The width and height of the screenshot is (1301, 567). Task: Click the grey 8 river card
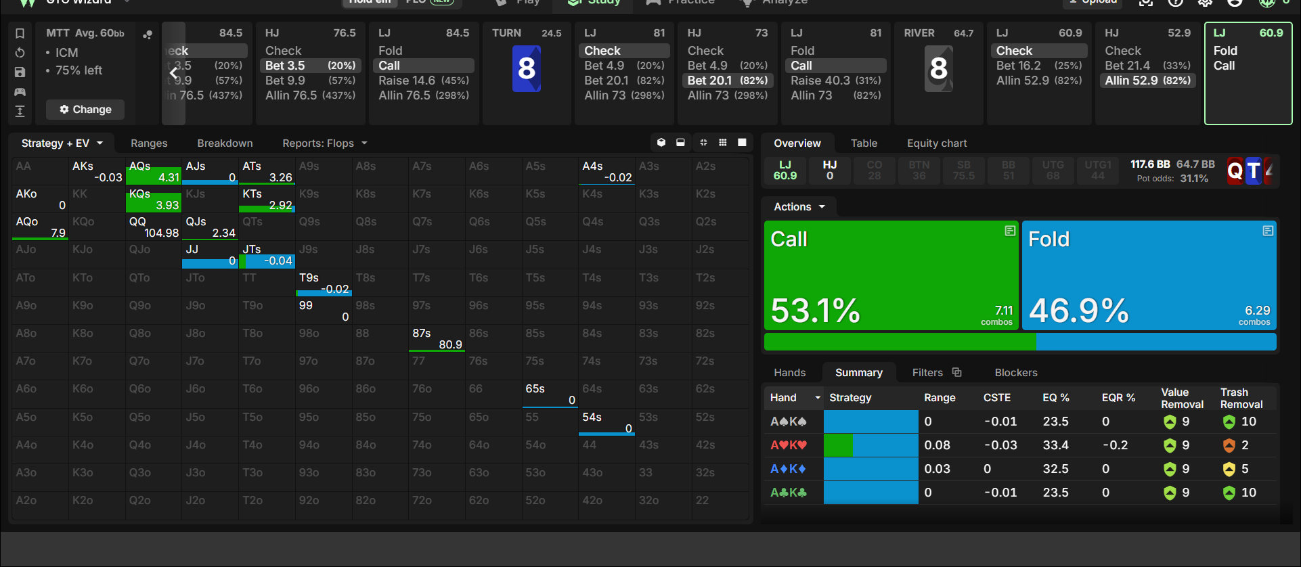tap(938, 68)
